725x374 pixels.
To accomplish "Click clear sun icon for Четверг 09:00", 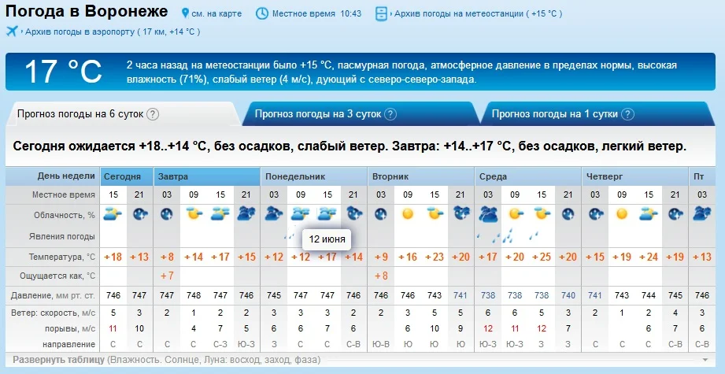I will tap(622, 214).
